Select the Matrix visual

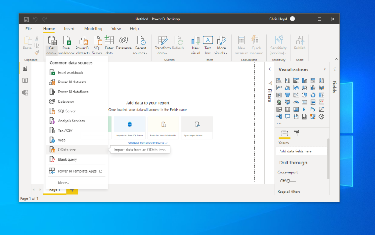(296, 109)
